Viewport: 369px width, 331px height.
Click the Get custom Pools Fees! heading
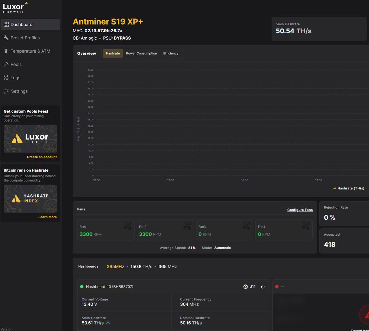(26, 111)
